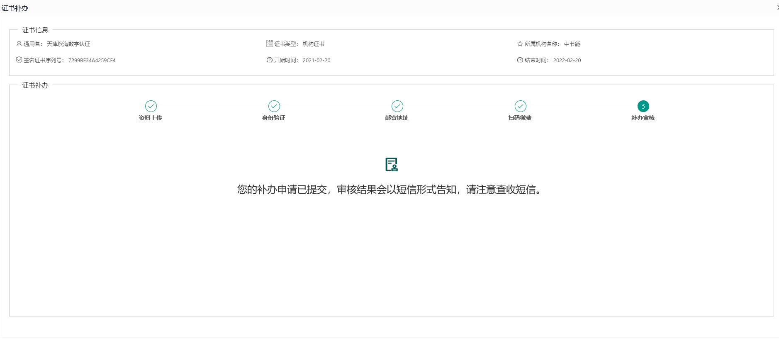Click the 天津滨海数字认证 common name value
Image resolution: width=779 pixels, height=343 pixels.
point(68,44)
